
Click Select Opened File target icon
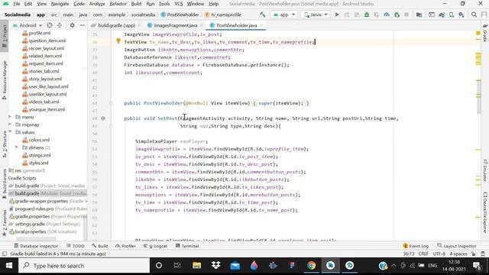click(x=49, y=25)
